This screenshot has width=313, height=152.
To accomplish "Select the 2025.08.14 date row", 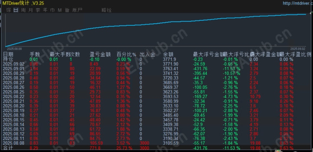I will [x=14, y=124].
